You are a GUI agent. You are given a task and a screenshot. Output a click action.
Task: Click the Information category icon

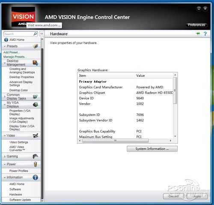click(x=35, y=178)
